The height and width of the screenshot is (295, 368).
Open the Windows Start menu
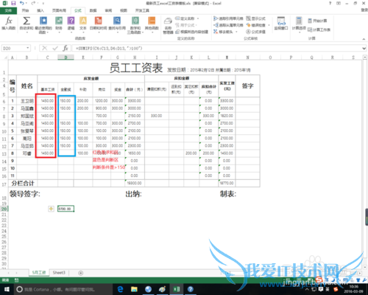[x=7, y=289]
